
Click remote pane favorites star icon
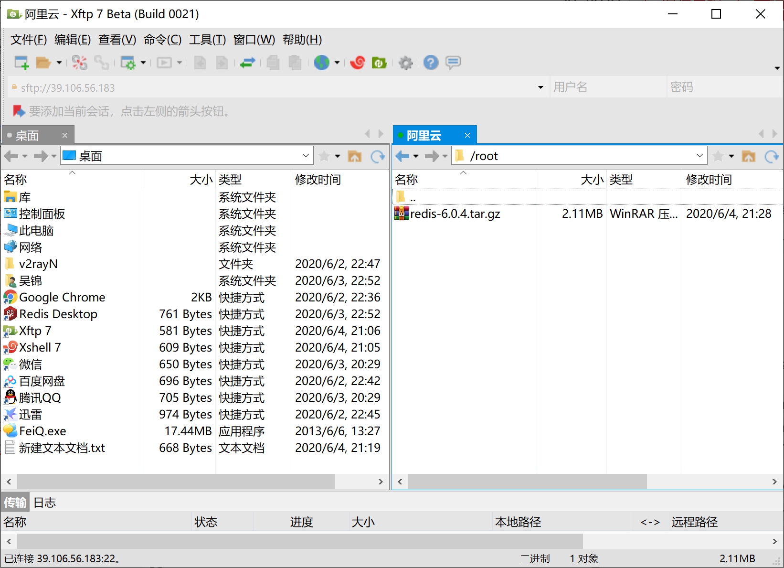[x=718, y=156]
